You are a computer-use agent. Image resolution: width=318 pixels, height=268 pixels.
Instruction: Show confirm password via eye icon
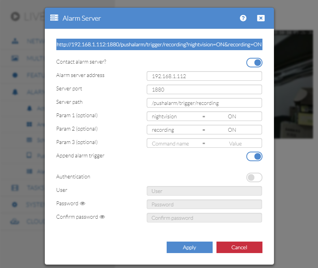pos(102,217)
